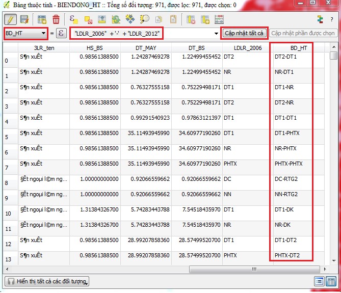Toggle editing mode with the pencil icon
Screen dimensions: 341x293
(10, 19)
